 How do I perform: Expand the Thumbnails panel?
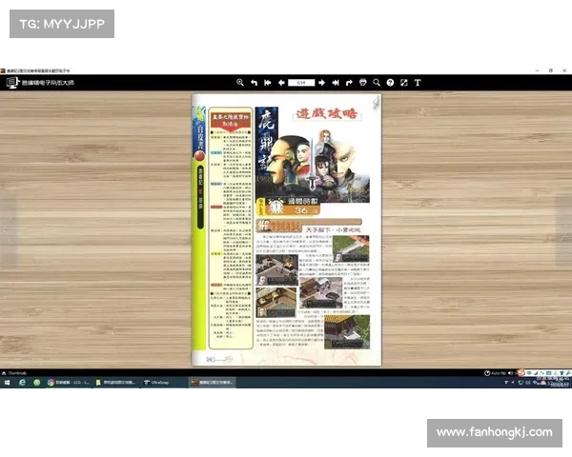tap(14, 372)
